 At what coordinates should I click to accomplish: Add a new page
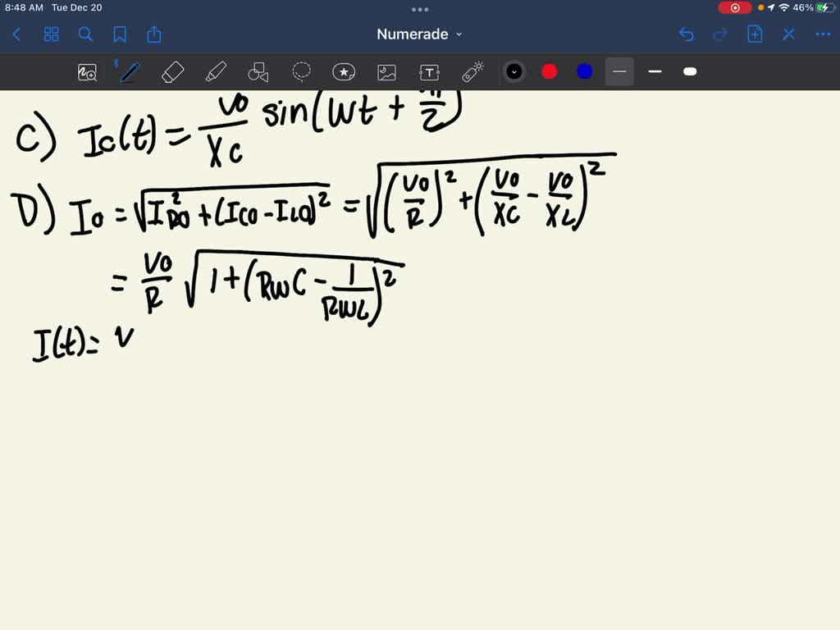(754, 34)
